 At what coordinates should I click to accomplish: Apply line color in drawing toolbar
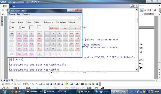pyautogui.click(x=72, y=84)
